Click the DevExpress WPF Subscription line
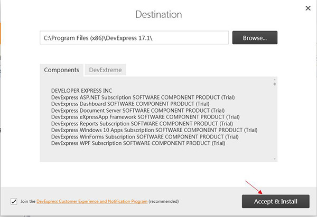The width and height of the screenshot is (317, 217). [x=138, y=143]
